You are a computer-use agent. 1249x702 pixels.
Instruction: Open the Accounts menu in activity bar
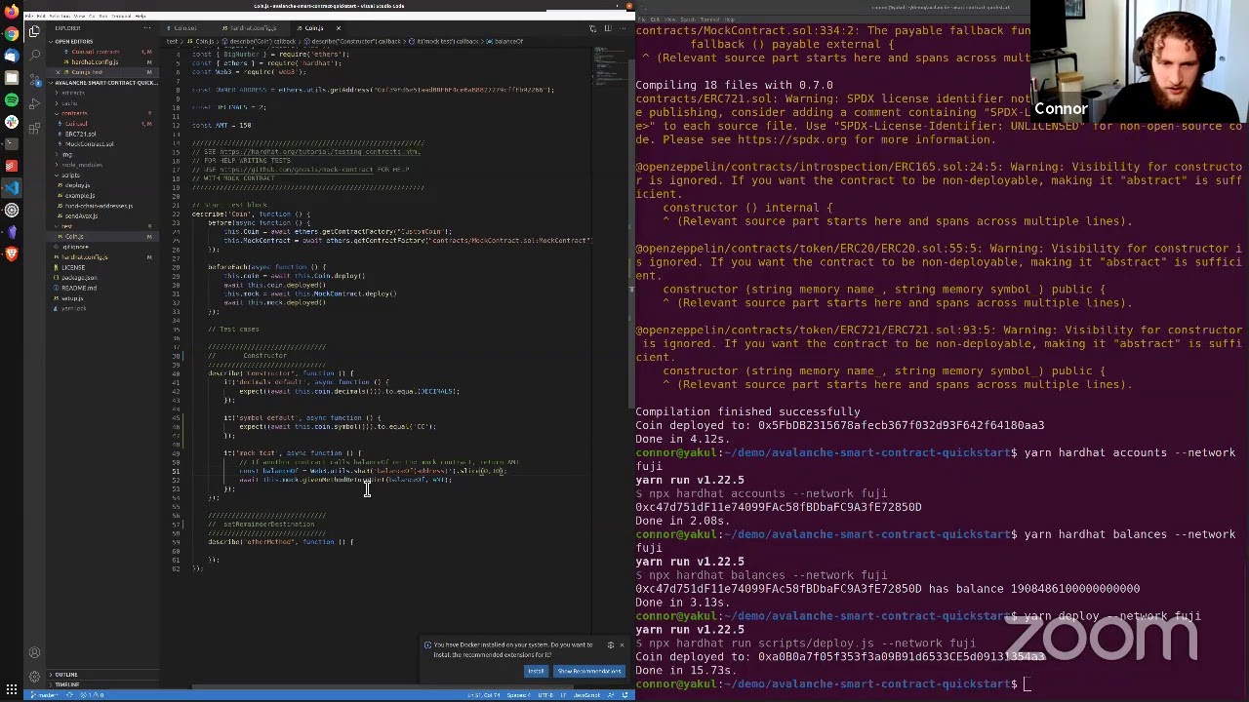point(34,652)
